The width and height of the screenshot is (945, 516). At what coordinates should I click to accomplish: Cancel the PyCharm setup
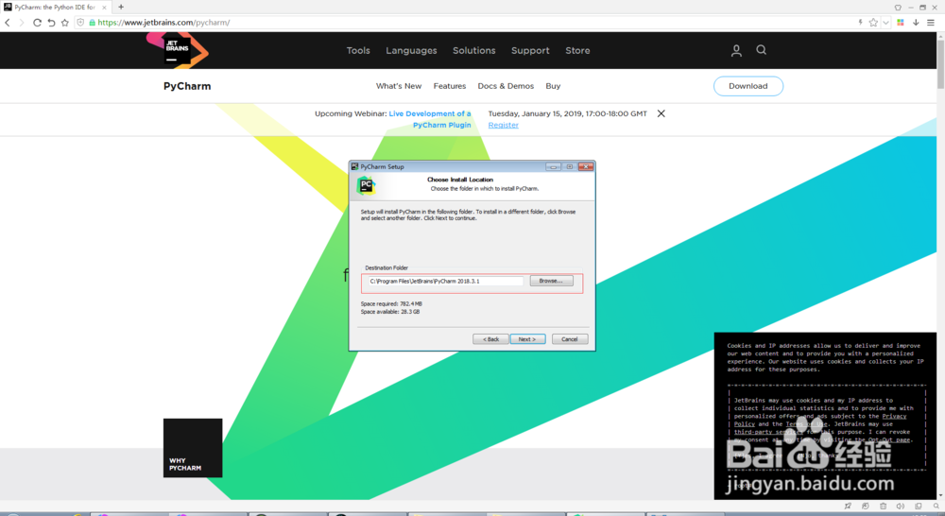point(570,339)
